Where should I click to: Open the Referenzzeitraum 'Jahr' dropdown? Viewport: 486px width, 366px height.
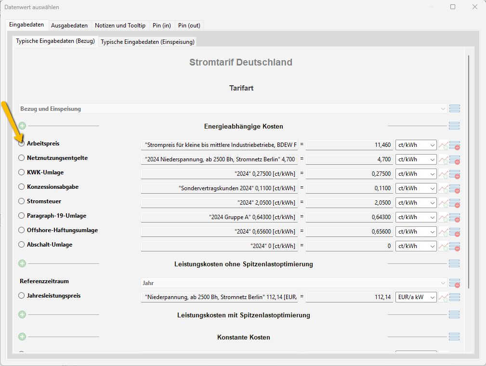[x=294, y=283]
